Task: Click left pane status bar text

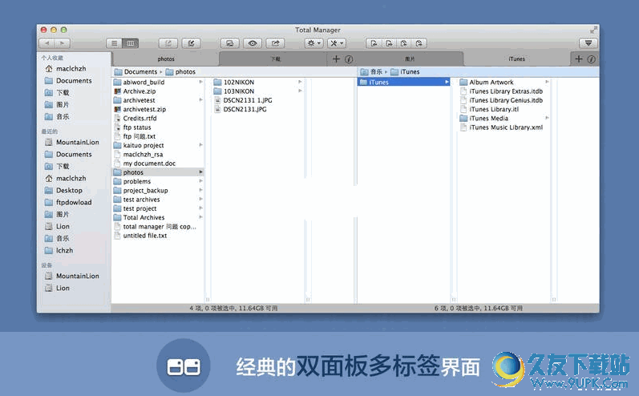Action: 233,309
